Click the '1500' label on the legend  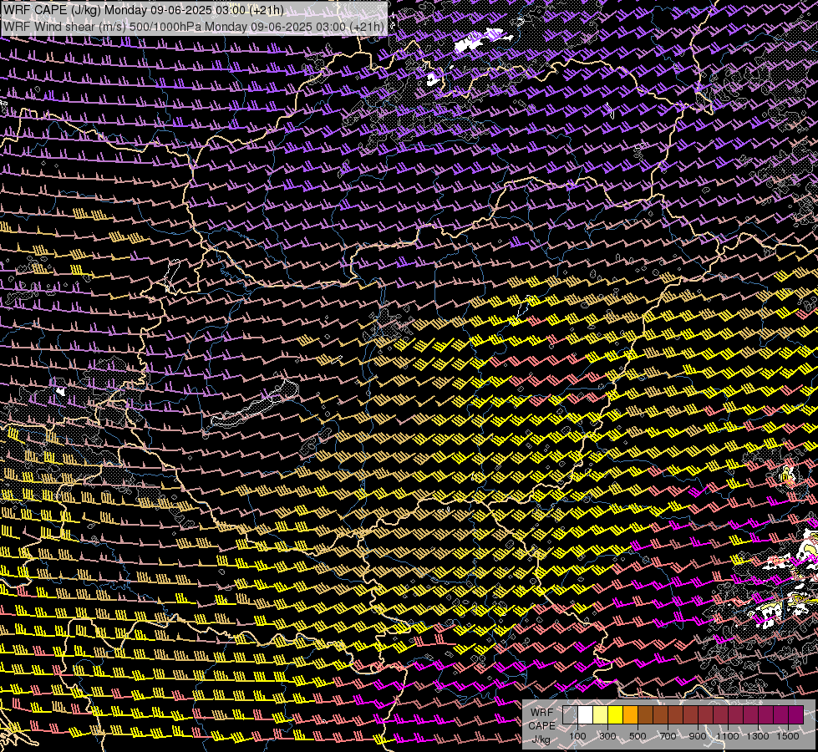click(x=788, y=736)
